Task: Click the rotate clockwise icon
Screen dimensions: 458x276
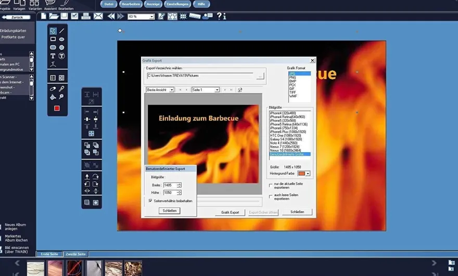Action: coord(96,177)
